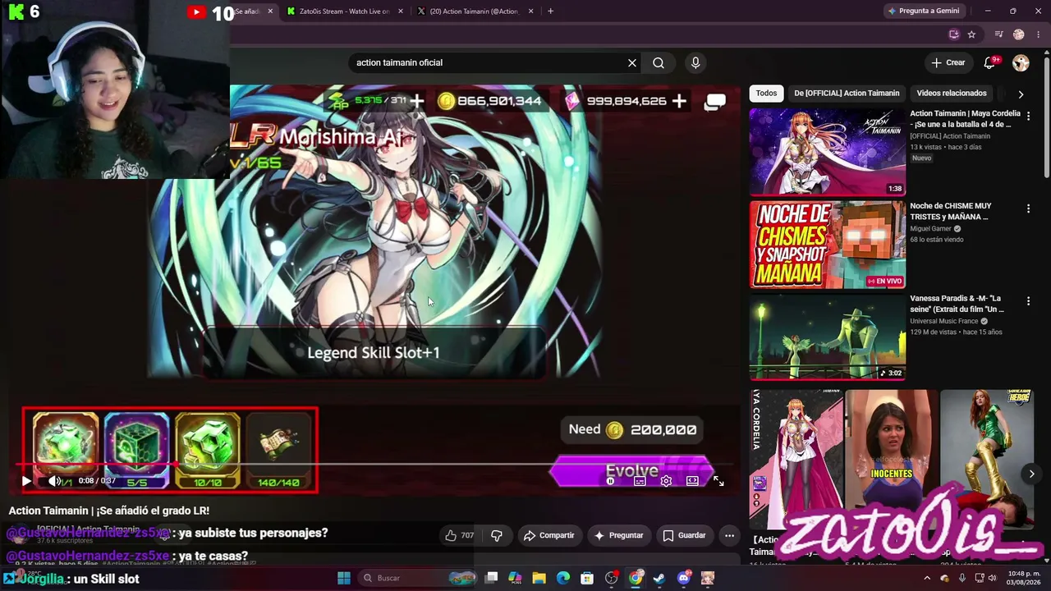Open Maya Cordelia video thumbnail
The width and height of the screenshot is (1051, 591).
(827, 152)
